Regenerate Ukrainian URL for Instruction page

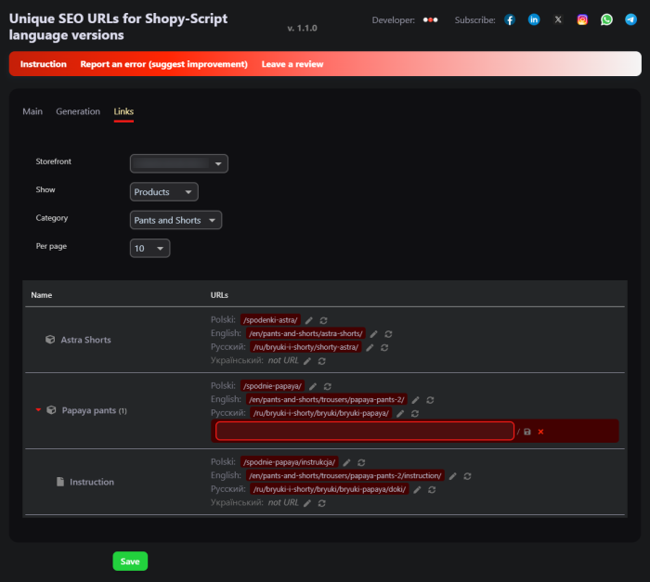[x=321, y=503]
